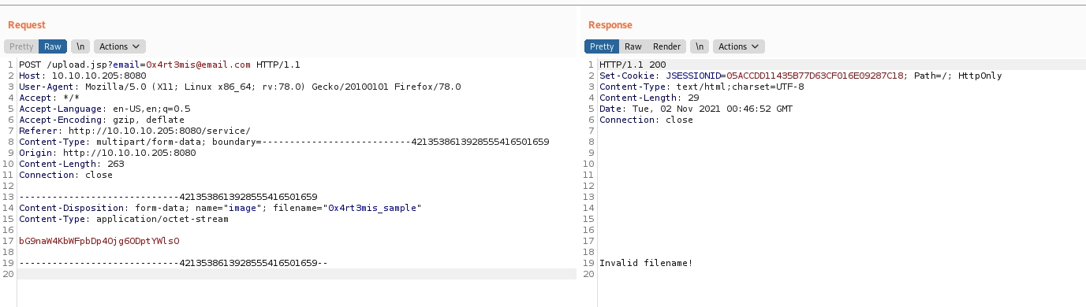Screen dimensions: 1086x307
Task: Click the Origin header line
Action: [107, 153]
